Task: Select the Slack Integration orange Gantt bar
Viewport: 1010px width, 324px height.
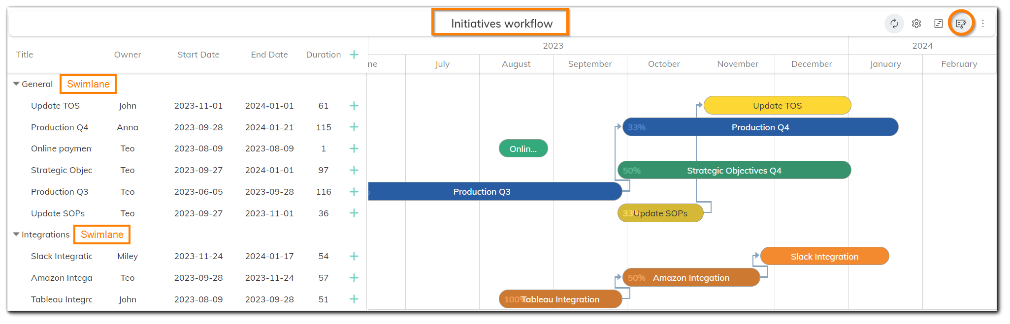Action: coord(825,256)
